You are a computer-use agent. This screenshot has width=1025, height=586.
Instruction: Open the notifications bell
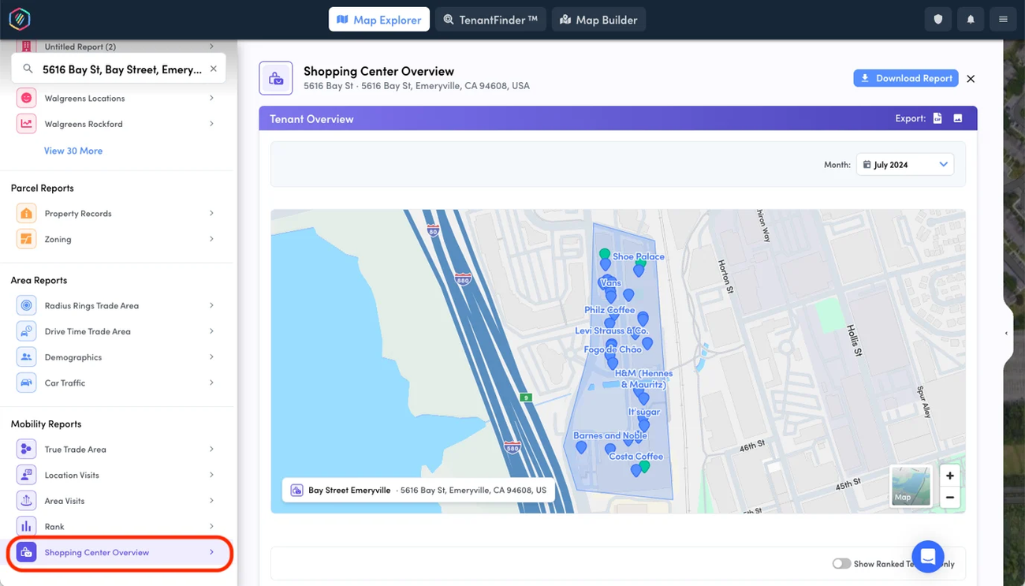(971, 20)
